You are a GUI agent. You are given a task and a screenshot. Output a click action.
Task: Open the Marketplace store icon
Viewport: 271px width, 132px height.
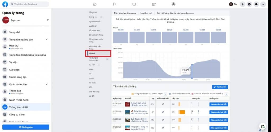154,4
